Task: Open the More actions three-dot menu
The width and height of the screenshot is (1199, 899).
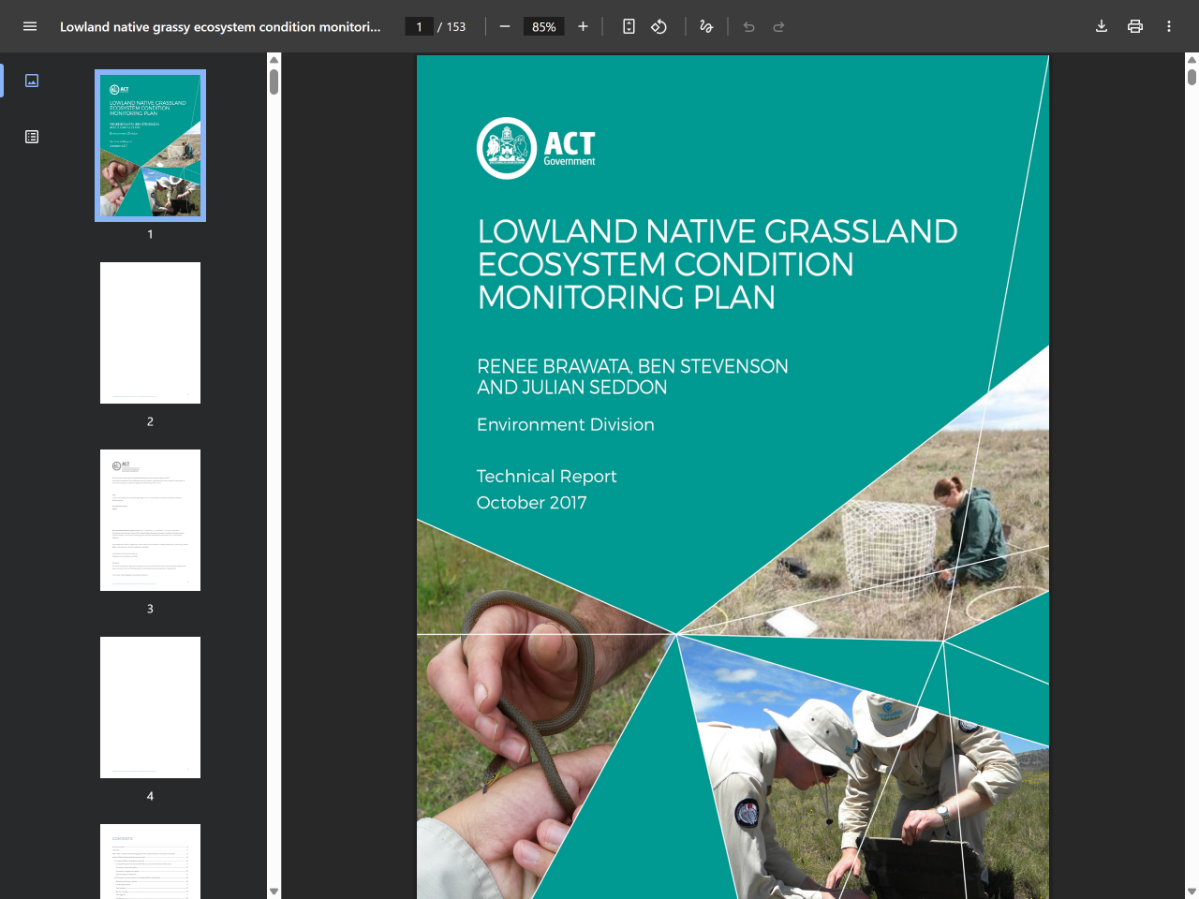Action: pyautogui.click(x=1168, y=26)
